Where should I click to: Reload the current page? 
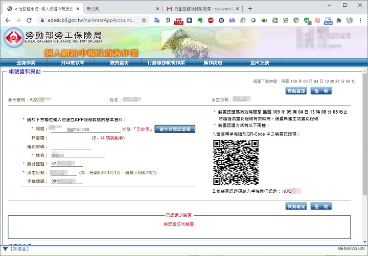[29, 20]
